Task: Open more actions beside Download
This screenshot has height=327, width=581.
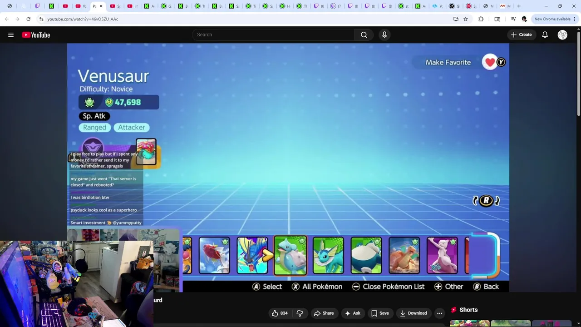Action: click(439, 313)
